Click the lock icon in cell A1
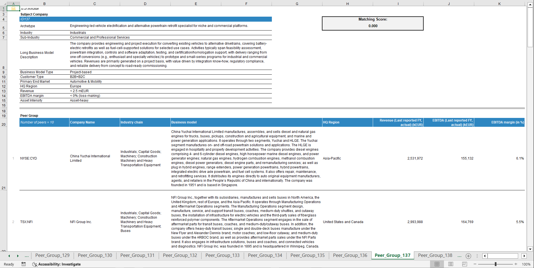Image resolution: width=534 pixels, height=268 pixels. [13, 9]
